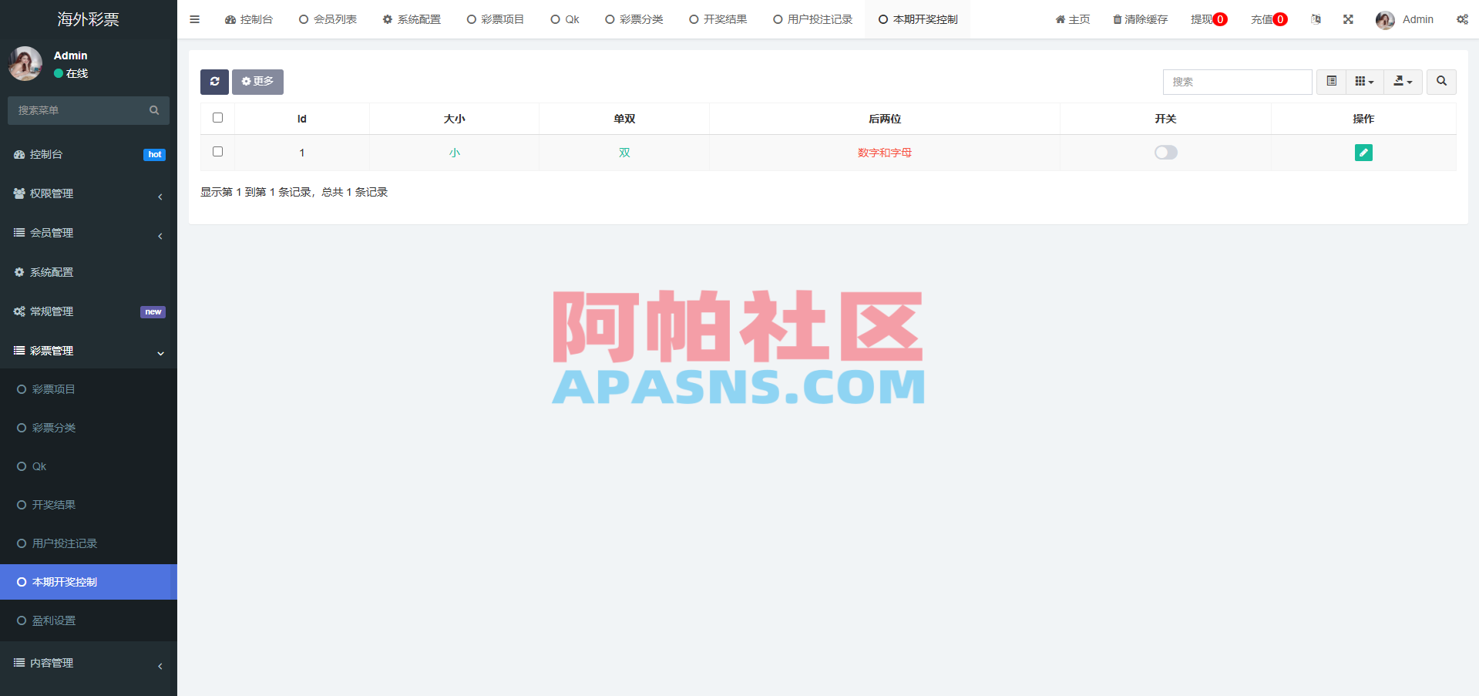Click the 清除缓存 link in the navbar

pos(1140,19)
